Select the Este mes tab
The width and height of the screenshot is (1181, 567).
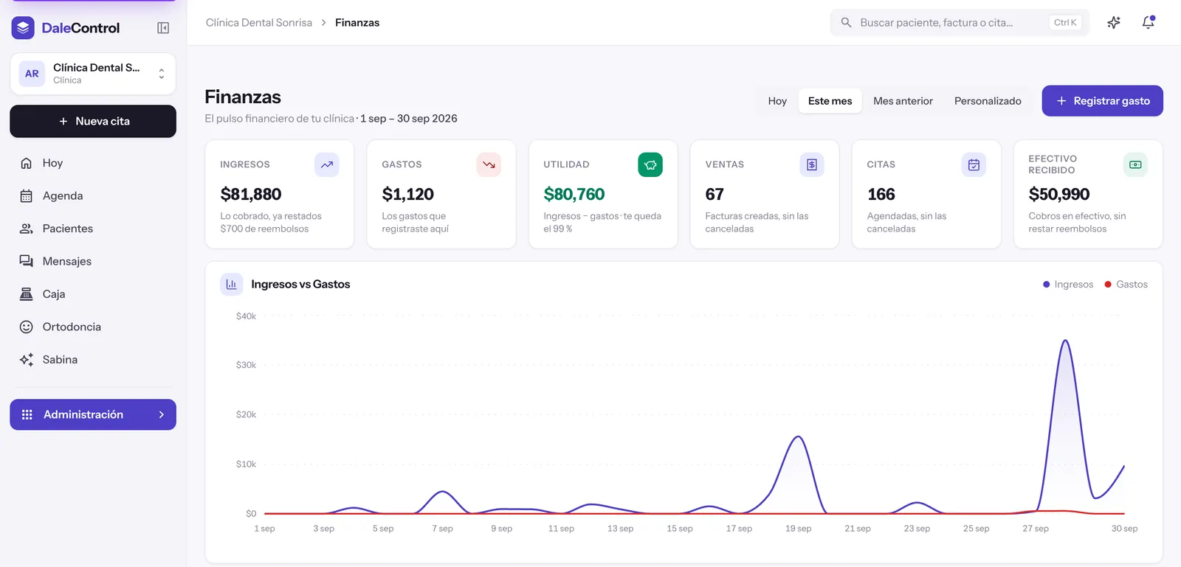coord(830,101)
